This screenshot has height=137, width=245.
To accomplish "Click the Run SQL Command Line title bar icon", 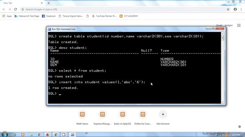I will (49, 29).
